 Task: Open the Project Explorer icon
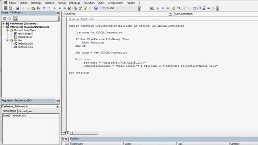pos(75,8)
